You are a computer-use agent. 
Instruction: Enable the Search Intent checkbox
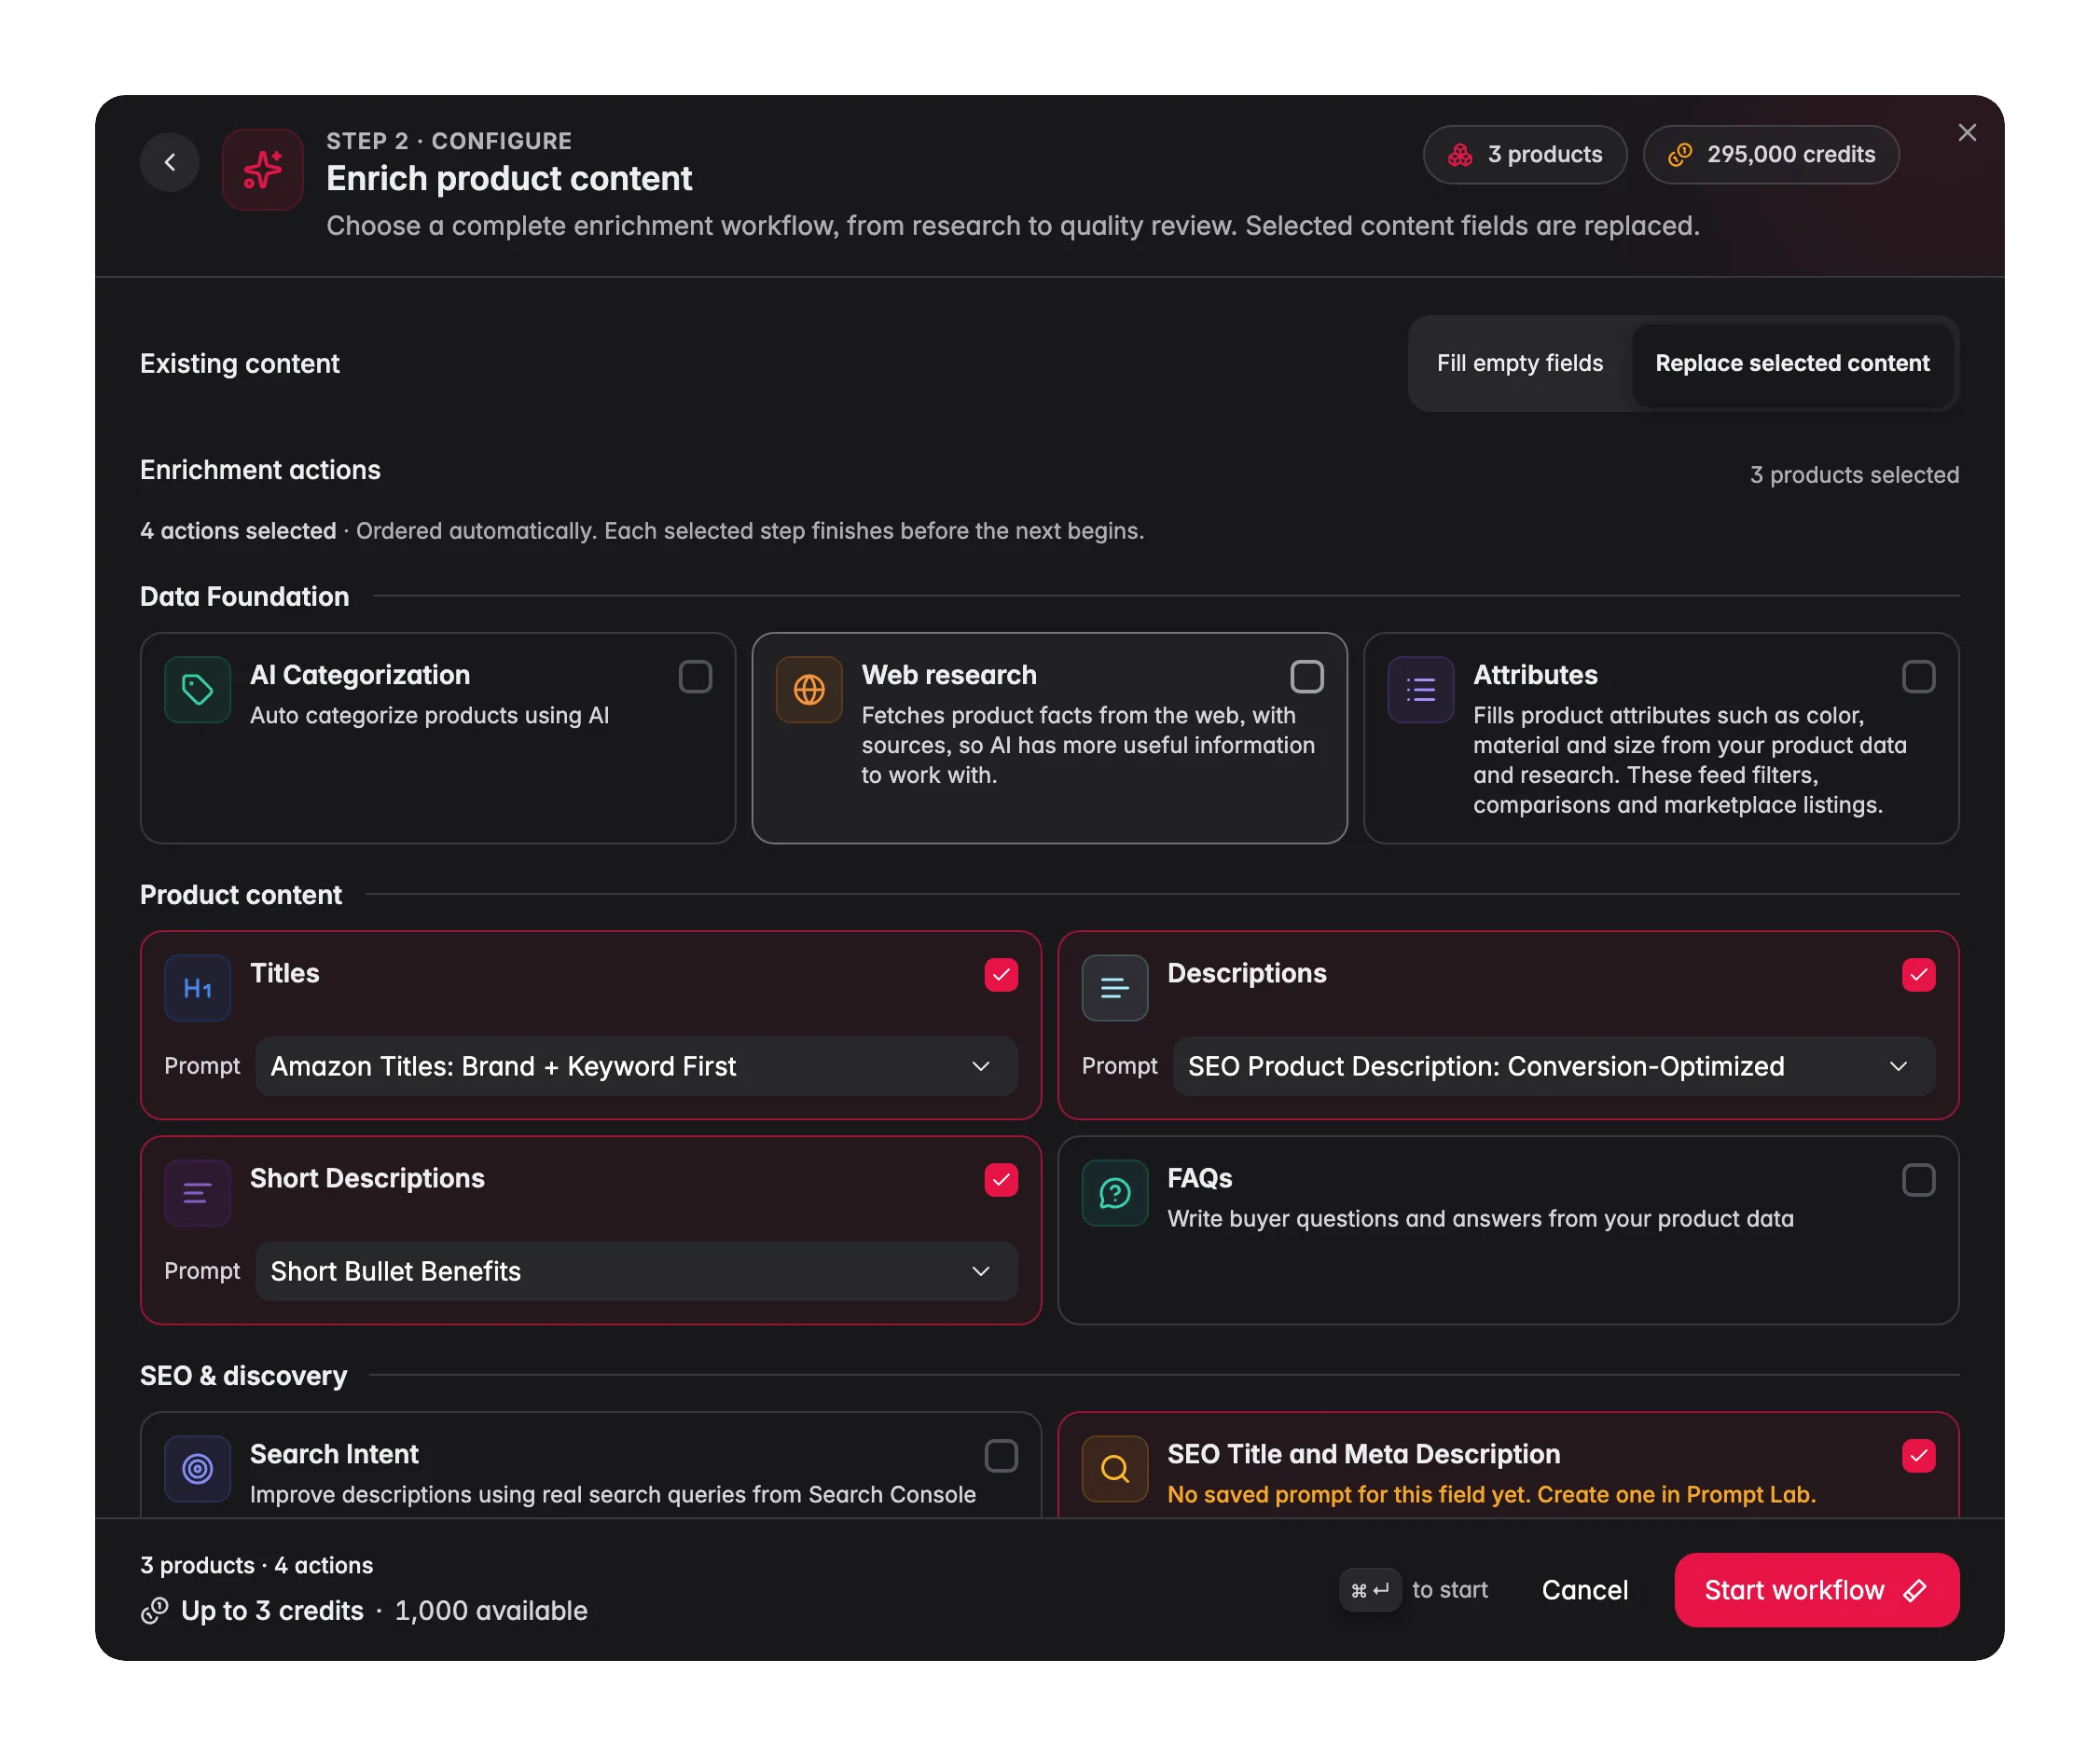tap(1001, 1456)
